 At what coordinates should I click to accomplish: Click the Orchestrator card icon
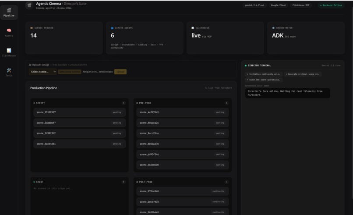pyautogui.click(x=273, y=28)
